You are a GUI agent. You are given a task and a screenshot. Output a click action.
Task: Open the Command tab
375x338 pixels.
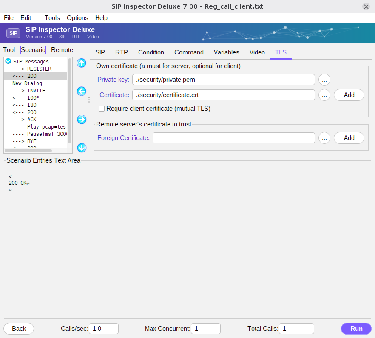tap(189, 52)
